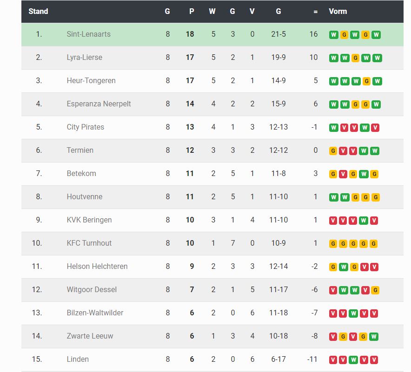Click the = goal difference column header

315,11
